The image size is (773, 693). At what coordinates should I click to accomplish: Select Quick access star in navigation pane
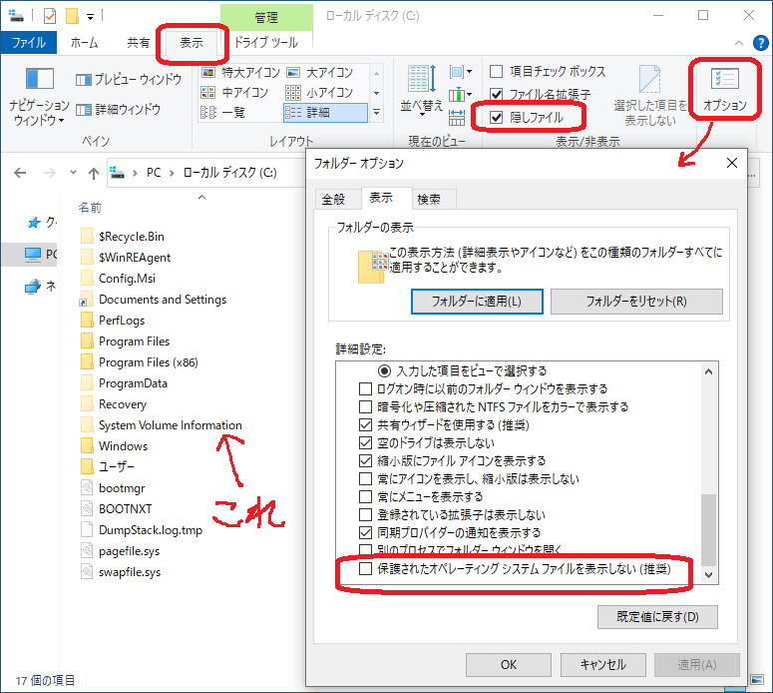34,223
